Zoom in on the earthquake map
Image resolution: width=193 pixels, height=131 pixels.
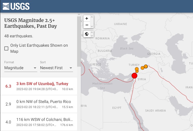(87, 18)
